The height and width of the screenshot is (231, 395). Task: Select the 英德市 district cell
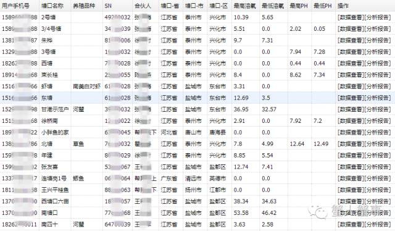(218, 178)
